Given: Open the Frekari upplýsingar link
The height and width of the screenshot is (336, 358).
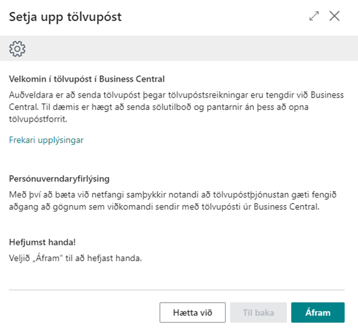Looking at the screenshot, I should [x=46, y=140].
